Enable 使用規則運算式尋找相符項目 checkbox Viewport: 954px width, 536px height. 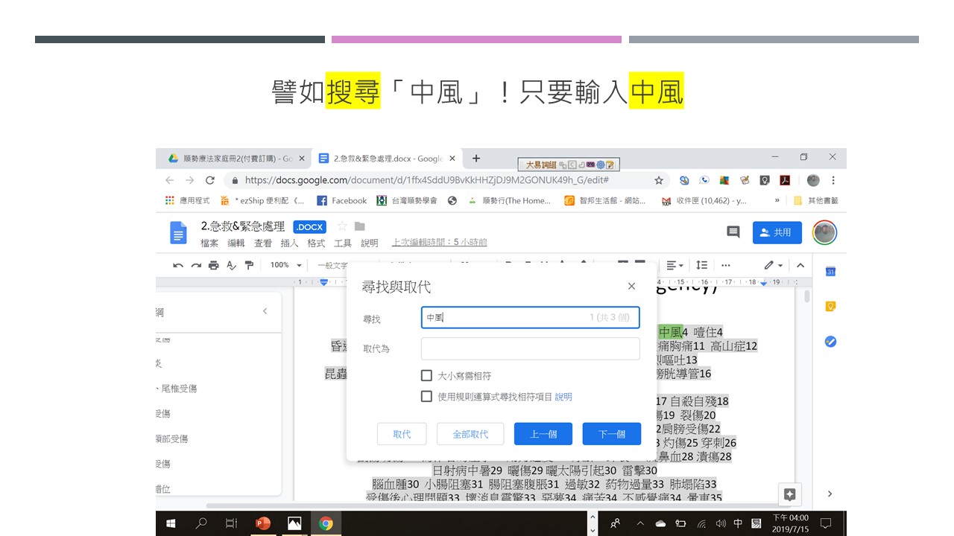(426, 397)
